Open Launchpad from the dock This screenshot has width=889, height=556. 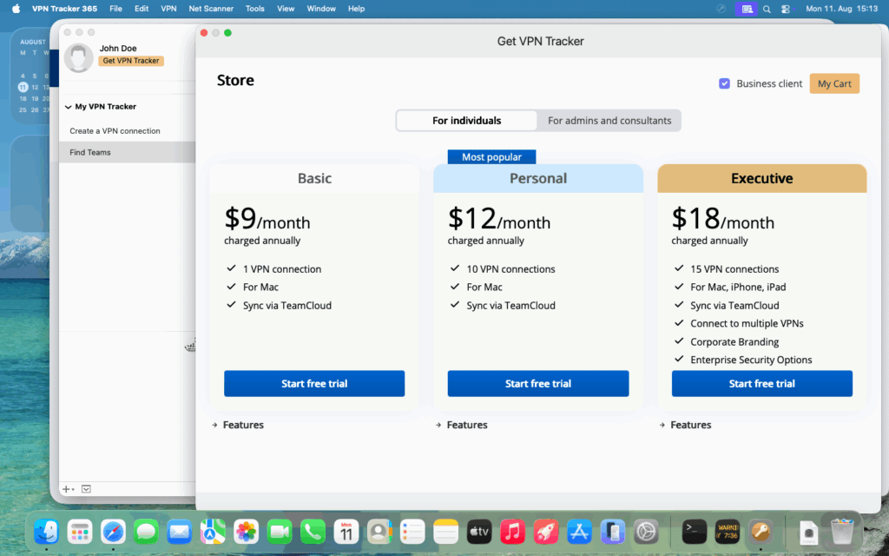80,532
